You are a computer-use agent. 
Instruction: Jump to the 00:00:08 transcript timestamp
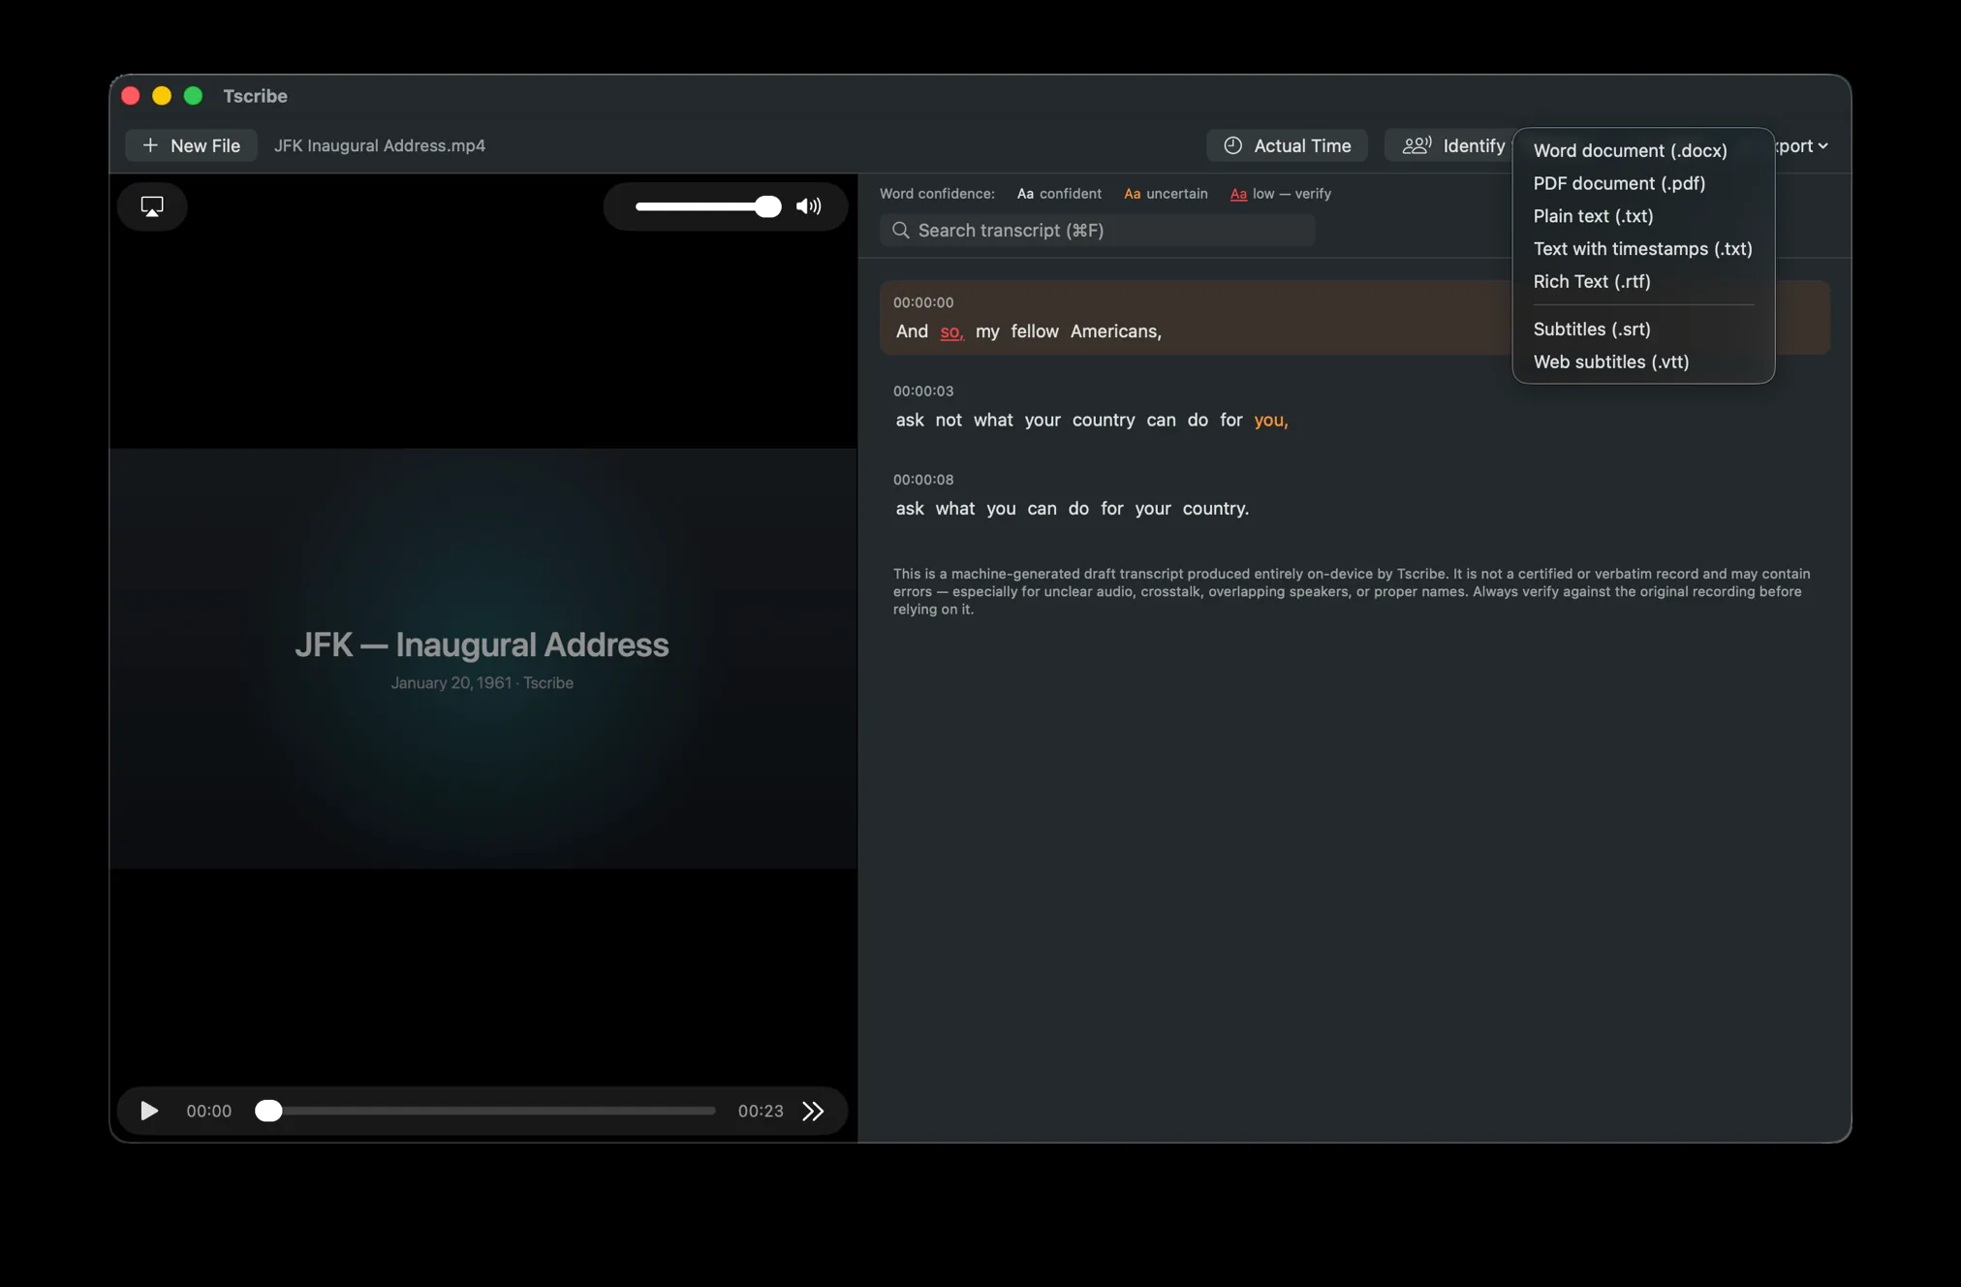(x=923, y=480)
